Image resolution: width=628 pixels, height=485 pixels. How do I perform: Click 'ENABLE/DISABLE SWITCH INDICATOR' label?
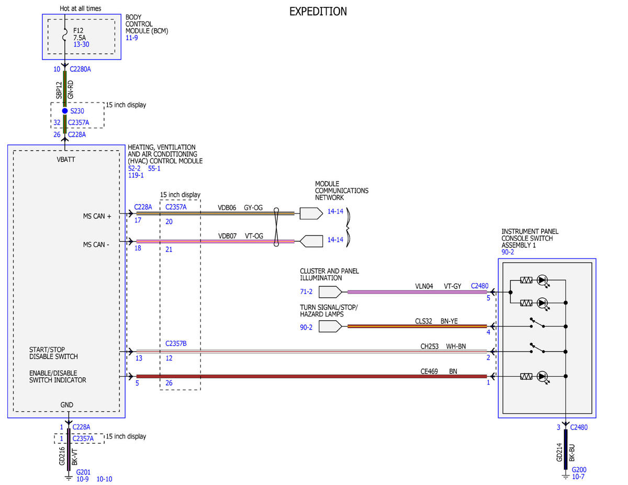58,376
